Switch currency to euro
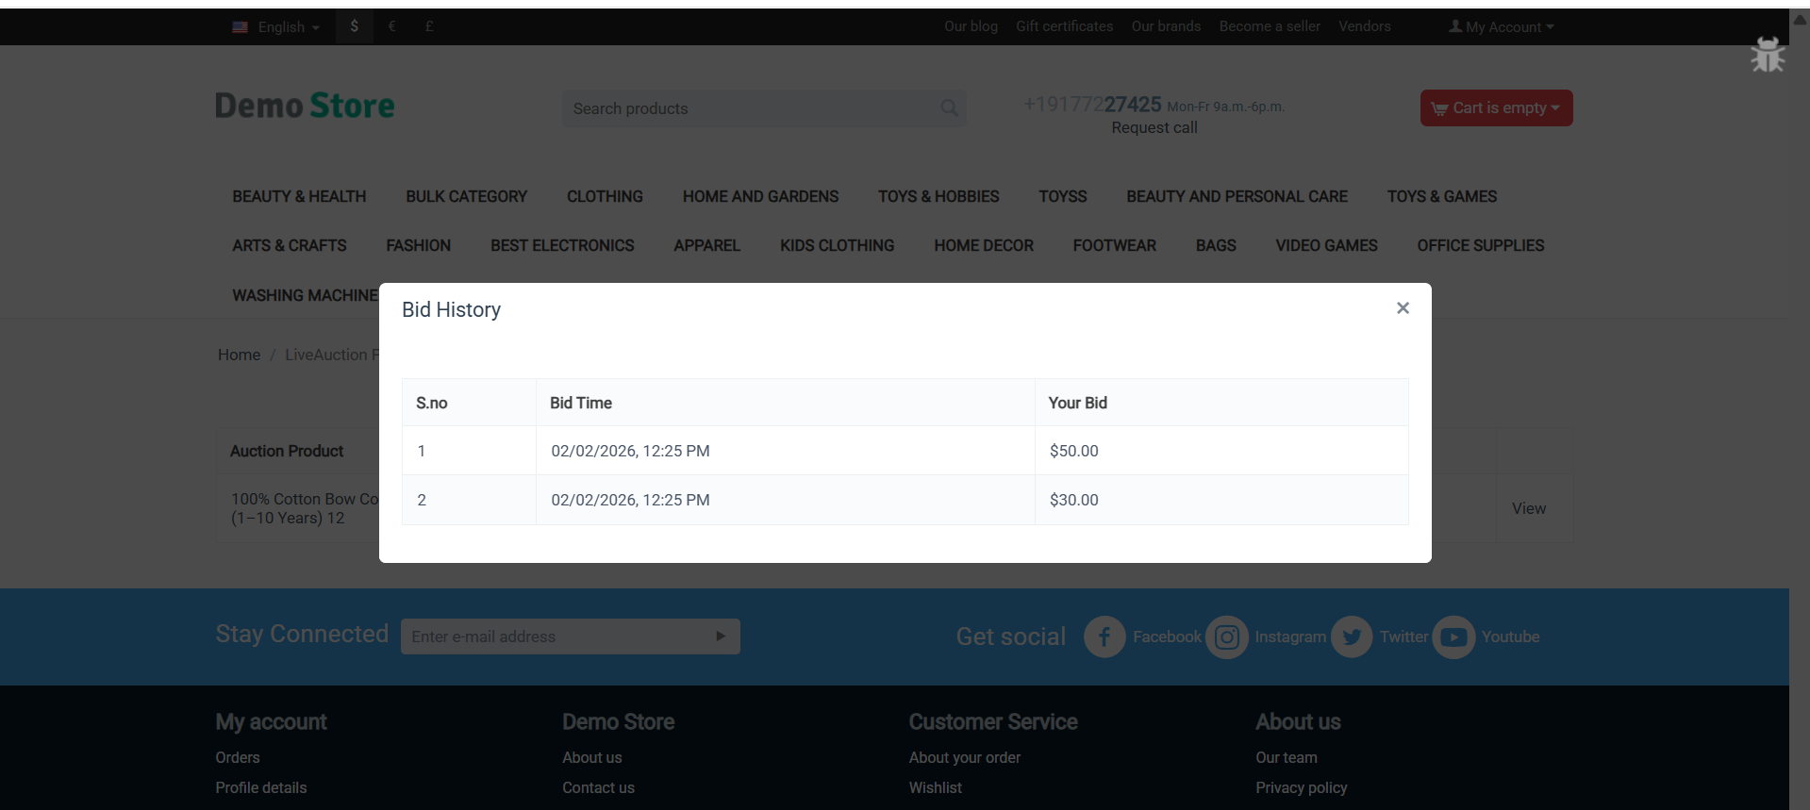Image resolution: width=1810 pixels, height=810 pixels. tap(392, 26)
